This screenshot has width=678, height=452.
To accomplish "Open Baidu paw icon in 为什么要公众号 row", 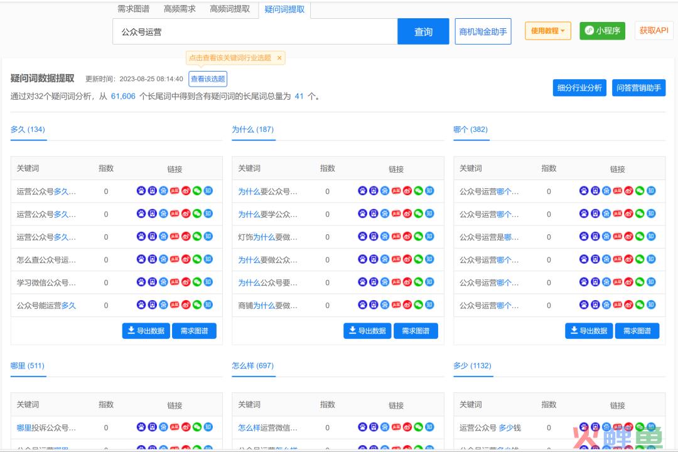I will (362, 191).
